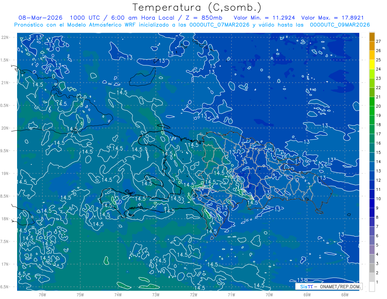Click the "21N" latitude axis label
Screen dimensions: 387x299
pos(5,83)
